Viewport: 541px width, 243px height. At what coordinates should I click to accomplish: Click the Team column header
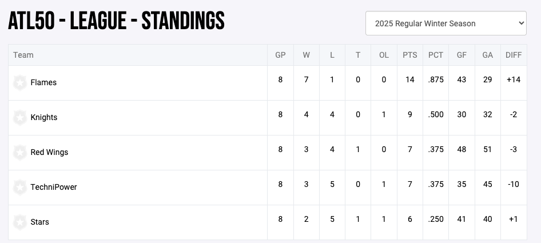(23, 55)
